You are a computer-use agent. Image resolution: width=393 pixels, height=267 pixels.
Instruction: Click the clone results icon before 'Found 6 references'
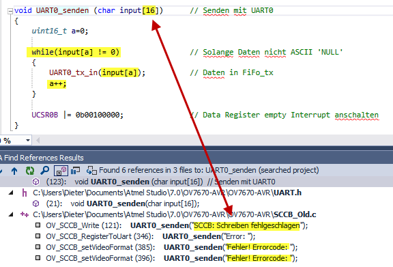[91, 171]
